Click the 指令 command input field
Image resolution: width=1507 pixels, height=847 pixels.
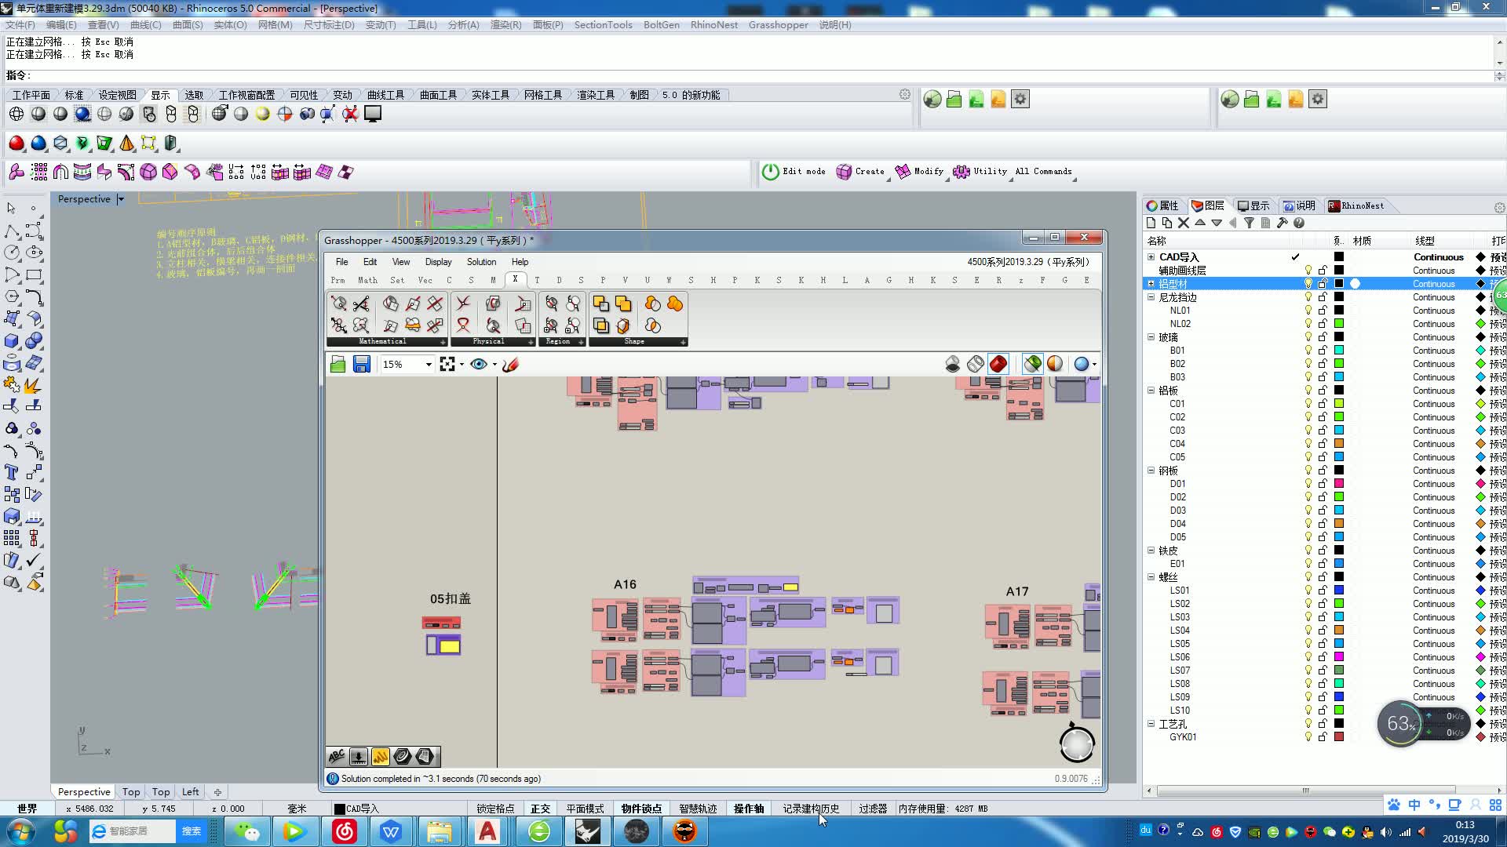[761, 76]
